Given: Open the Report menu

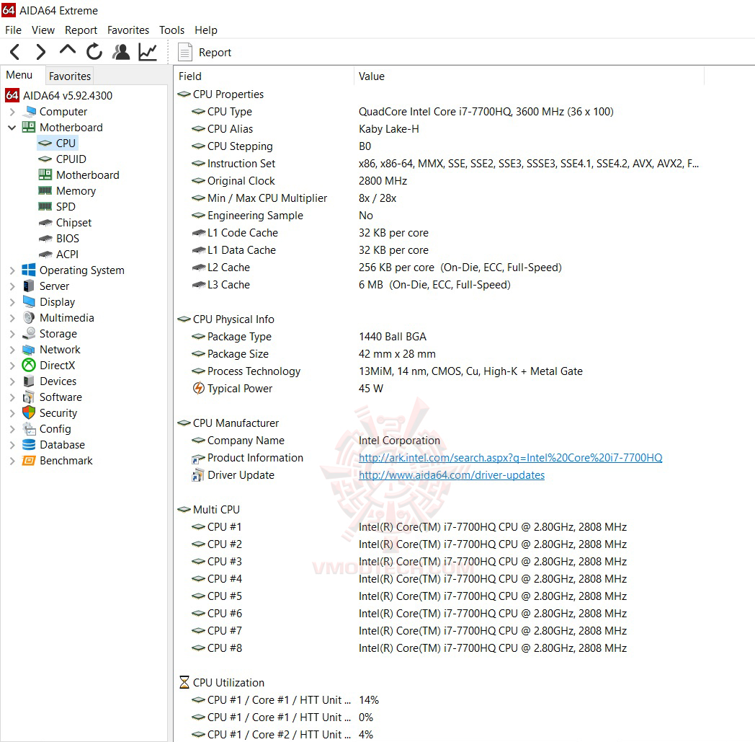Looking at the screenshot, I should [x=81, y=30].
